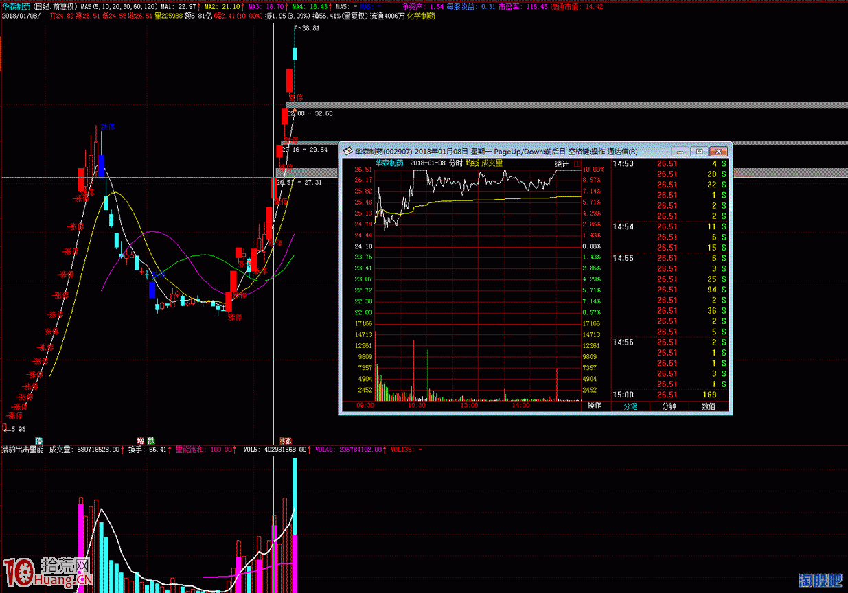This screenshot has height=593, width=848.
Task: Click the MA3: 18.70 value in the header
Action: click(x=266, y=6)
